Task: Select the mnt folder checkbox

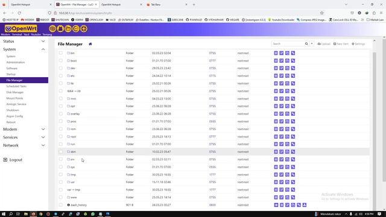Action: pos(60,98)
